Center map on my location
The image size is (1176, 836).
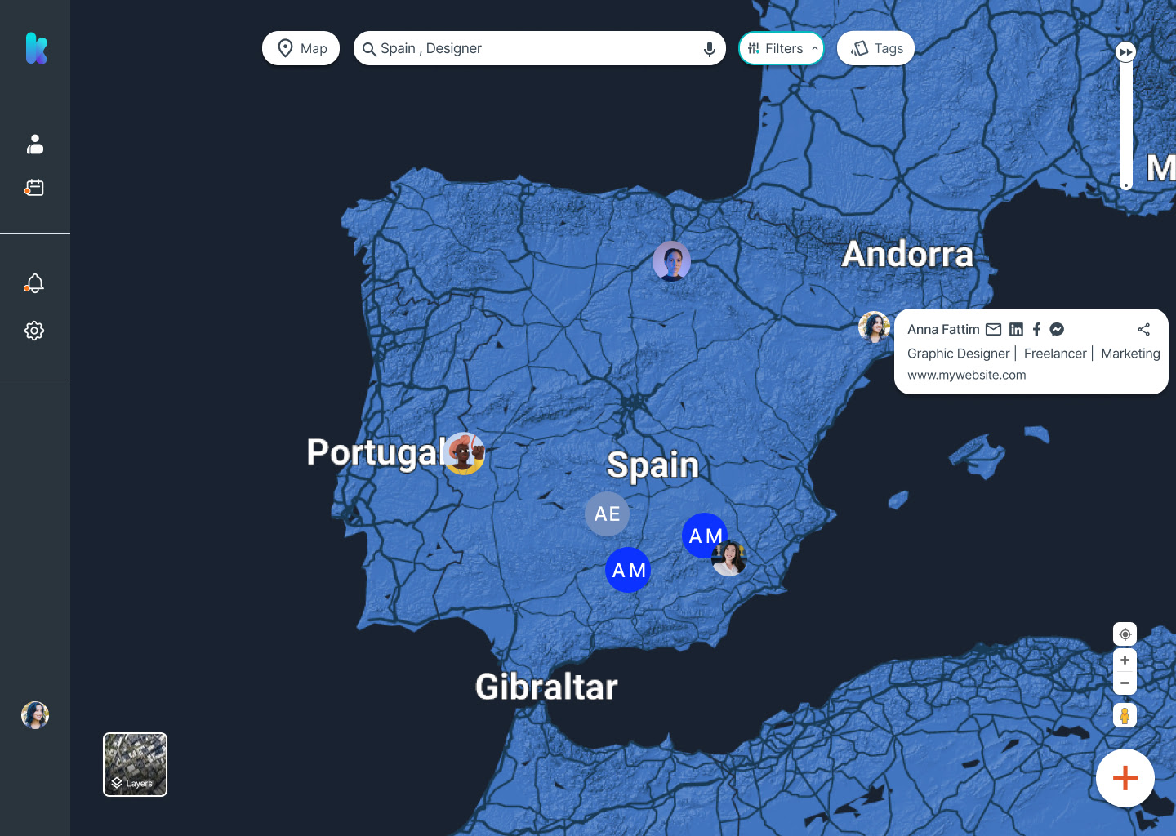pyautogui.click(x=1125, y=634)
